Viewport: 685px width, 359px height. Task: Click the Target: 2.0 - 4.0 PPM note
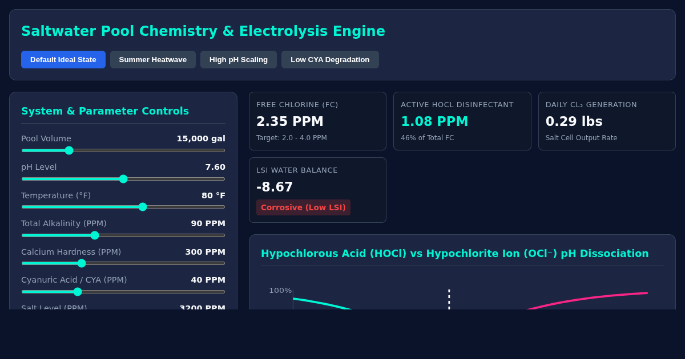pyautogui.click(x=292, y=138)
